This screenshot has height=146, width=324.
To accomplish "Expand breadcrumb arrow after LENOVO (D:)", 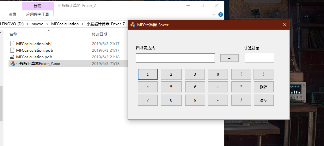I will point(28,24).
